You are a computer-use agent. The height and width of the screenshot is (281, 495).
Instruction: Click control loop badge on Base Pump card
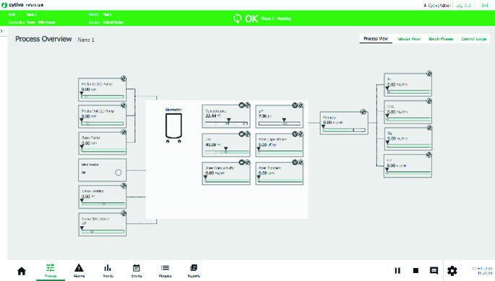tap(124, 132)
